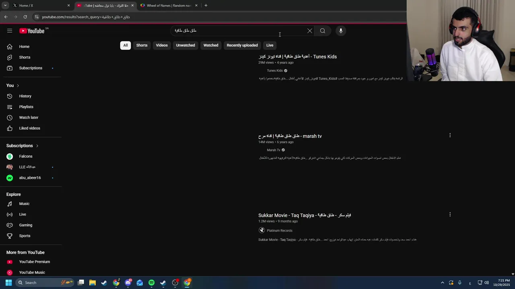Clear the search query with the X icon

click(x=310, y=31)
